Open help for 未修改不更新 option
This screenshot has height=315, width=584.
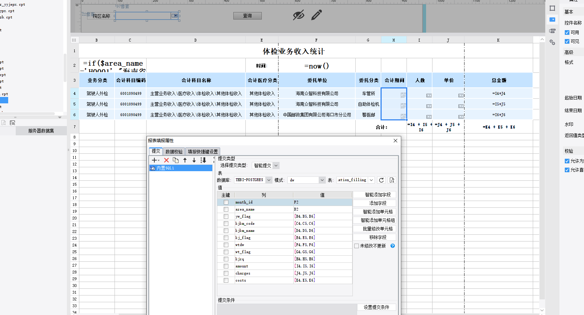393,246
